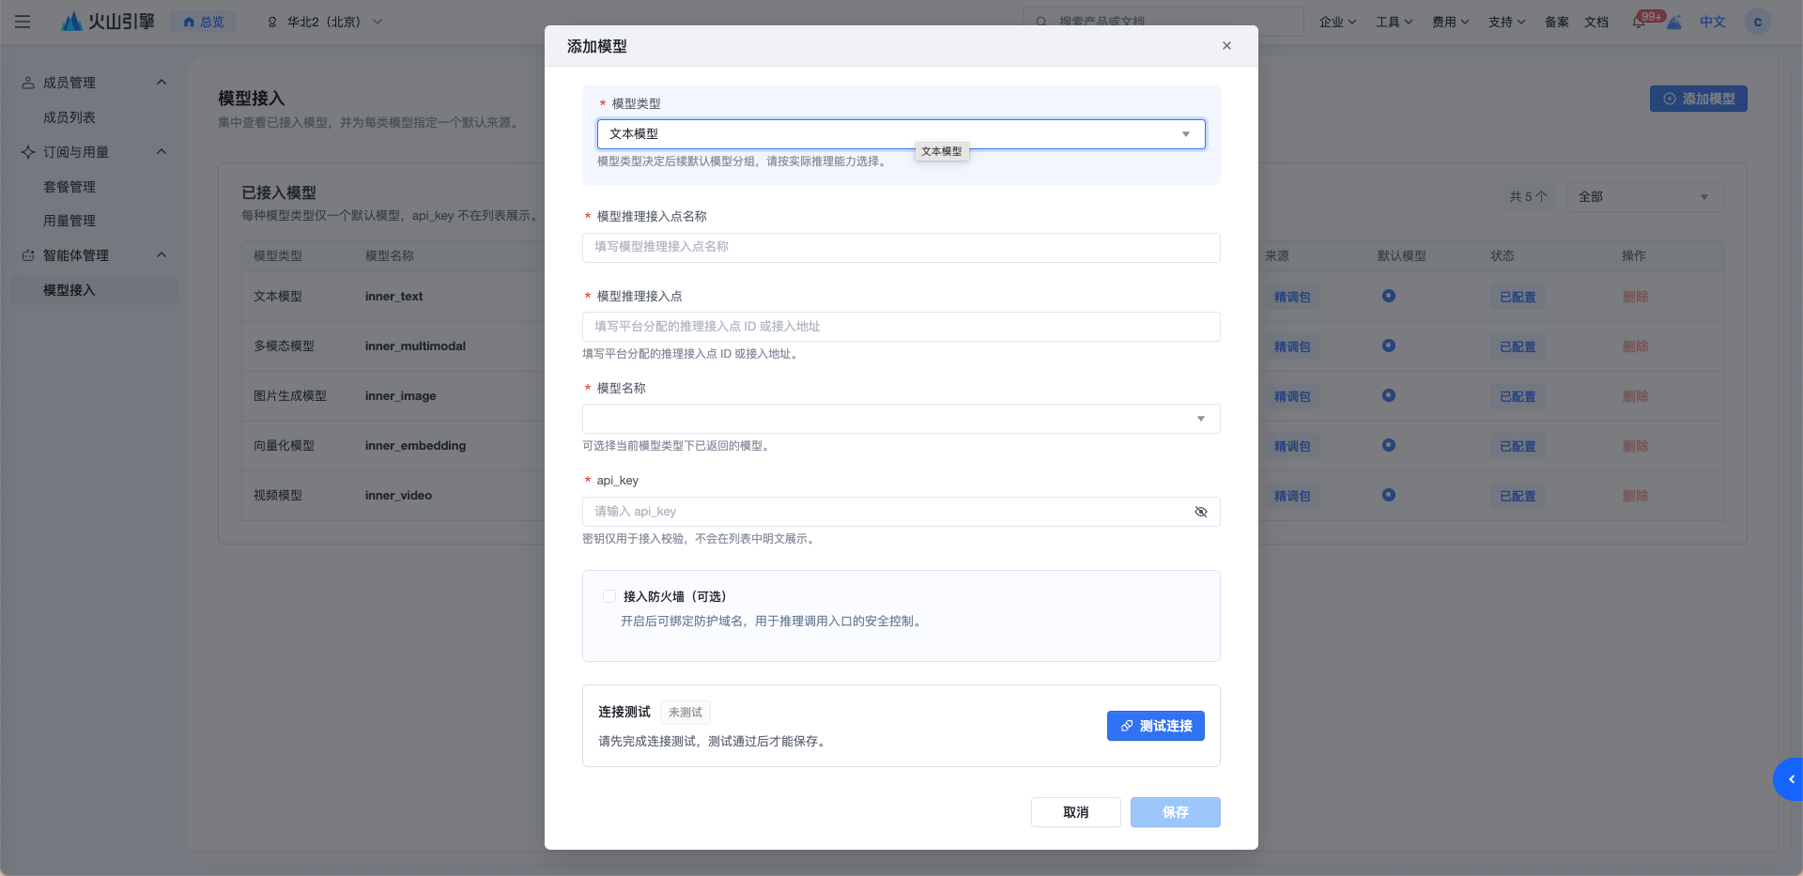Collapse the 智能体管理 section
Image resolution: width=1803 pixels, height=876 pixels.
click(x=162, y=255)
